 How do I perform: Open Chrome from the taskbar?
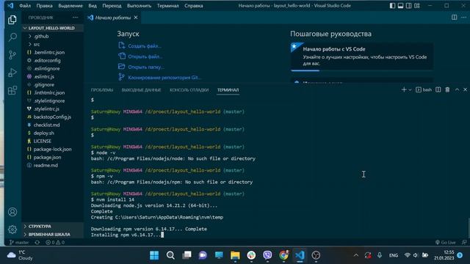coord(283,255)
